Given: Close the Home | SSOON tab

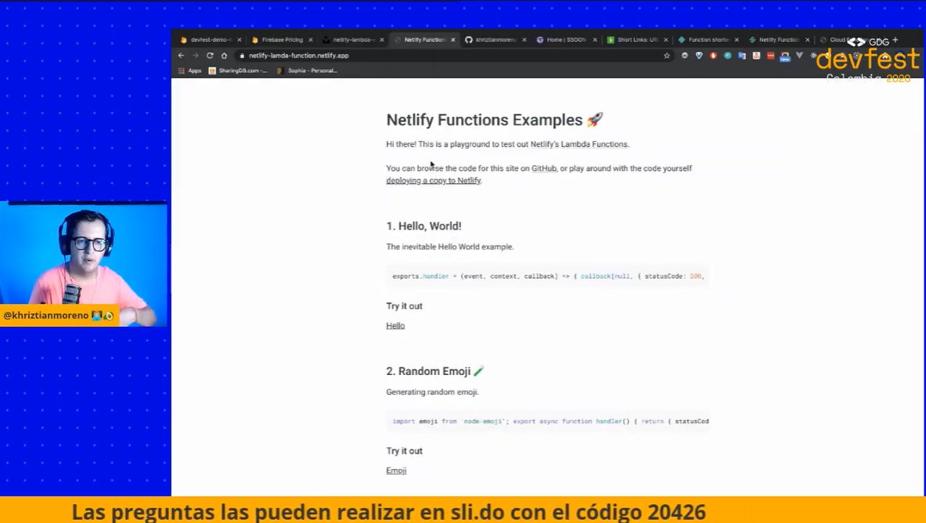Looking at the screenshot, I should [x=595, y=40].
